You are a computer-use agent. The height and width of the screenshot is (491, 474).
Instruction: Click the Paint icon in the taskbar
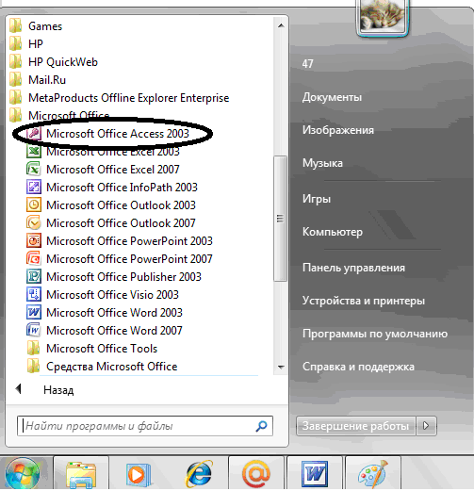pyautogui.click(x=372, y=474)
